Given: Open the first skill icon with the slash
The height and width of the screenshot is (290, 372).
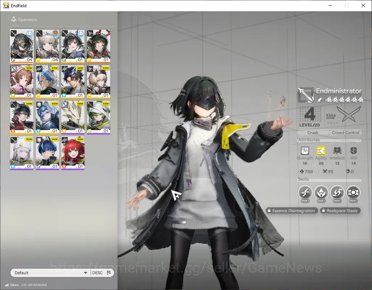Looking at the screenshot, I should pyautogui.click(x=305, y=192).
